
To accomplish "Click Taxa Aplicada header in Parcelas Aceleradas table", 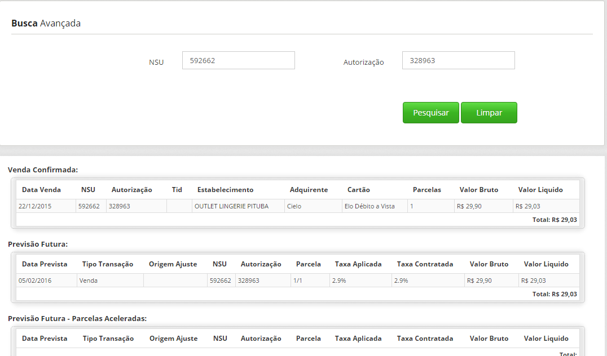I will coord(358,338).
